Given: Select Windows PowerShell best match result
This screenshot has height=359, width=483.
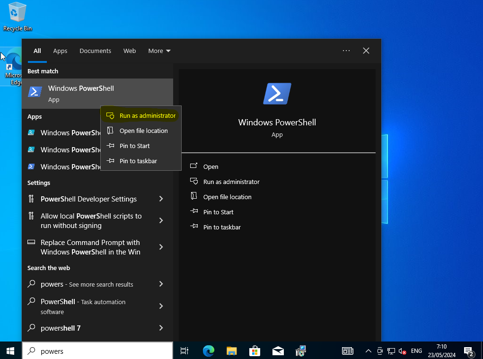Looking at the screenshot, I should coord(97,94).
